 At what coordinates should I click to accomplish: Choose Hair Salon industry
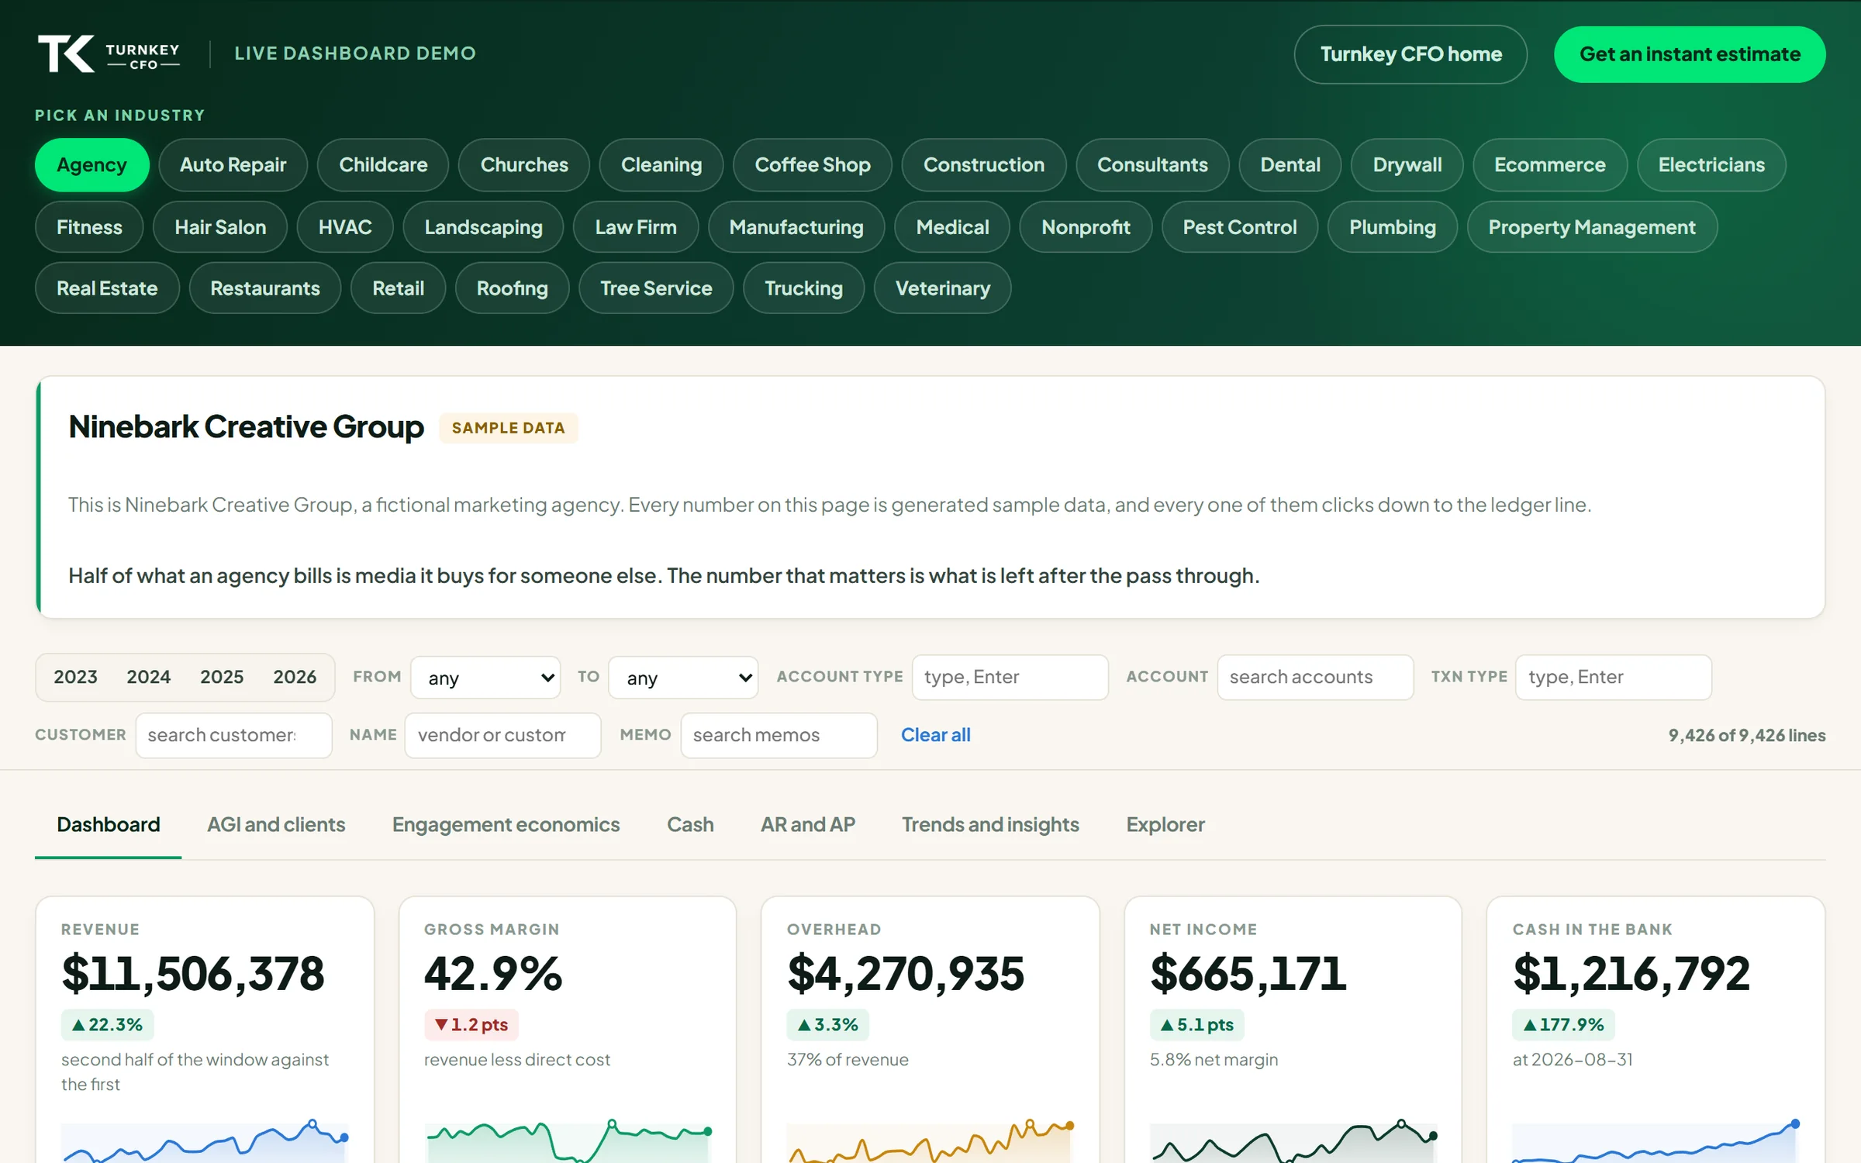pos(220,227)
